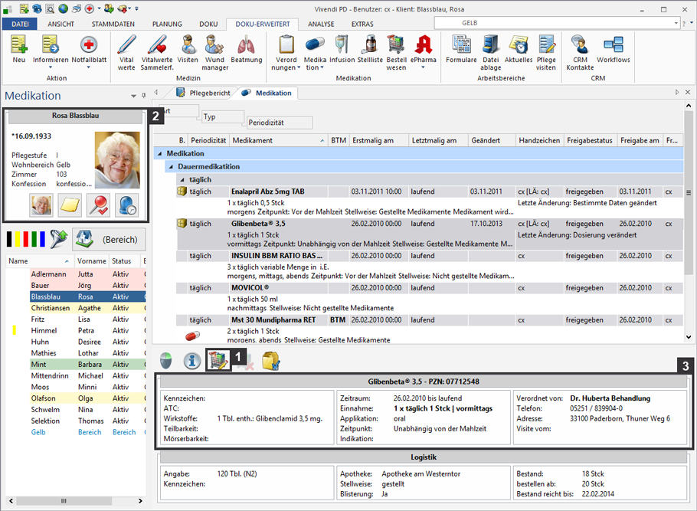
Task: Switch to the ANALYSE ribbon tab
Action: 321,25
